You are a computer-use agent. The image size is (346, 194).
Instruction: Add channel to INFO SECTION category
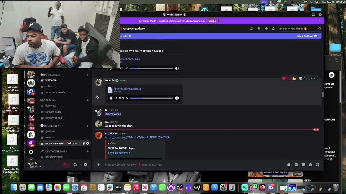pyautogui.click(x=87, y=75)
